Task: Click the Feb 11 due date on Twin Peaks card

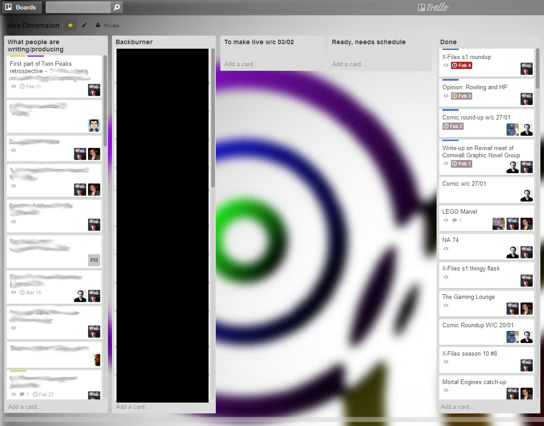Action: click(31, 87)
